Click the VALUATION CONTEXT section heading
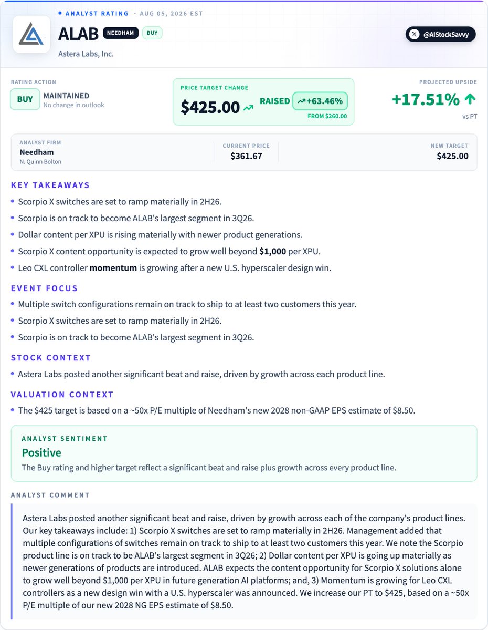488x630 pixels. pyautogui.click(x=62, y=395)
